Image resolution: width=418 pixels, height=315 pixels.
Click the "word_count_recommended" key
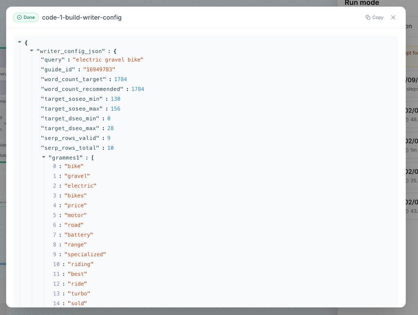pyautogui.click(x=82, y=89)
